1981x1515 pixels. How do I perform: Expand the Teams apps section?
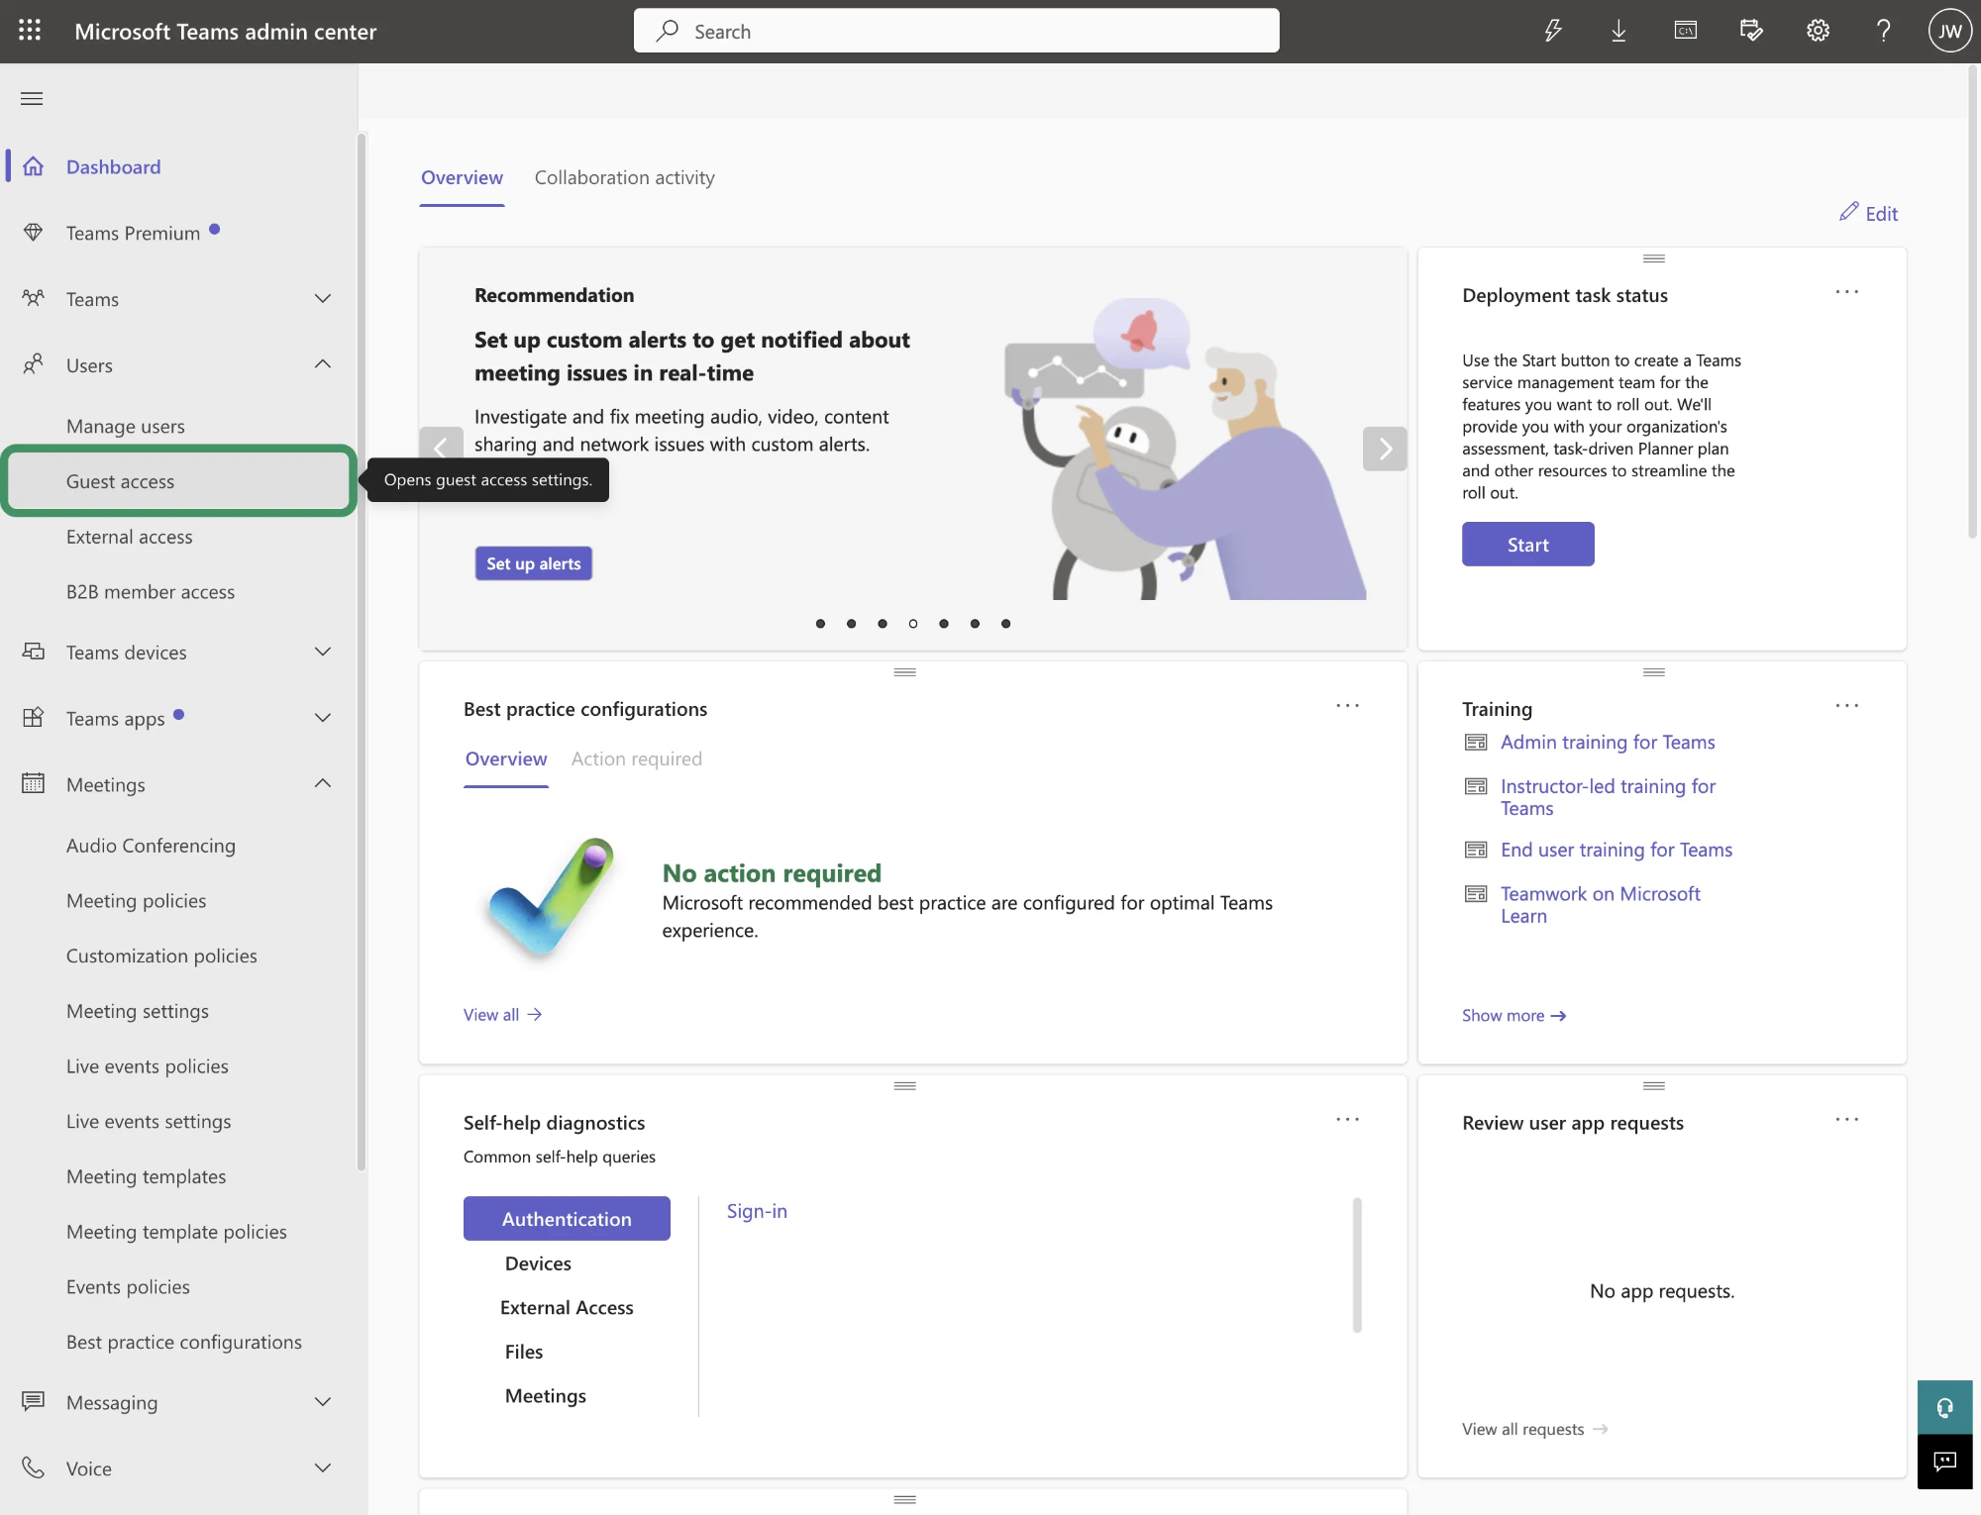click(323, 718)
